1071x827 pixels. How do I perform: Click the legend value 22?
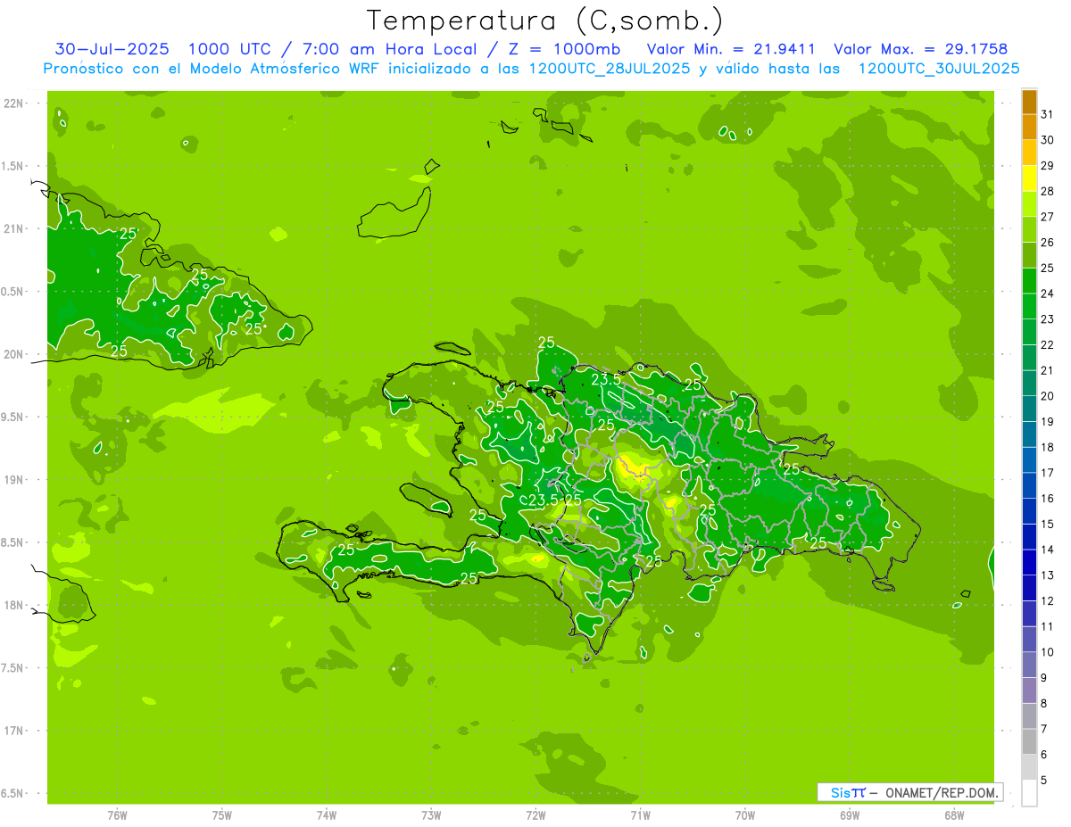pos(1047,345)
